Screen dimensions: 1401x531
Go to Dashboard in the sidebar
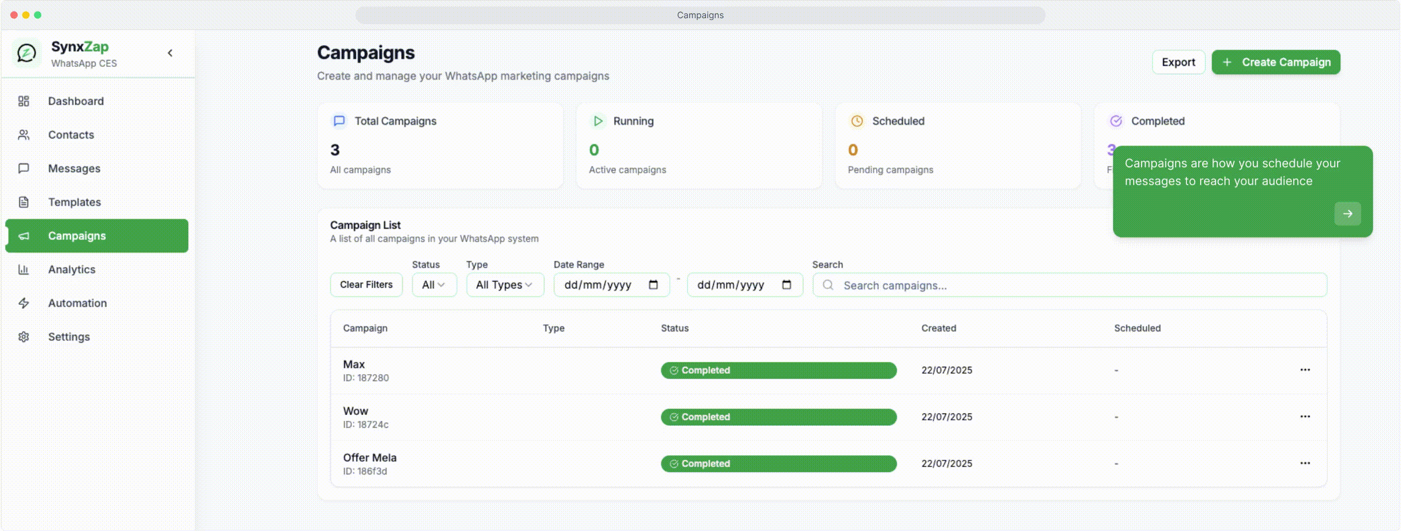coord(97,101)
